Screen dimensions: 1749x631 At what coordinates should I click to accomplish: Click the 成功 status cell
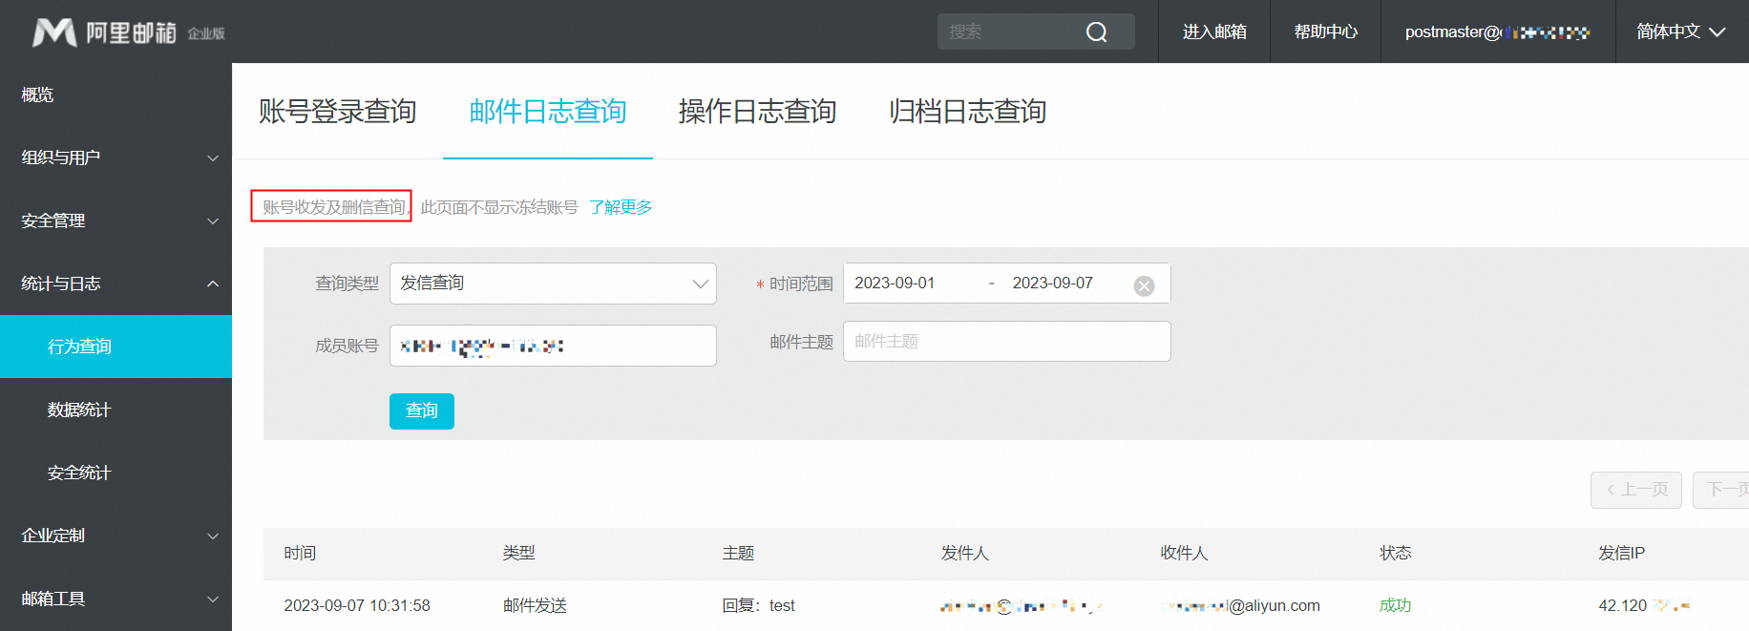click(1395, 606)
